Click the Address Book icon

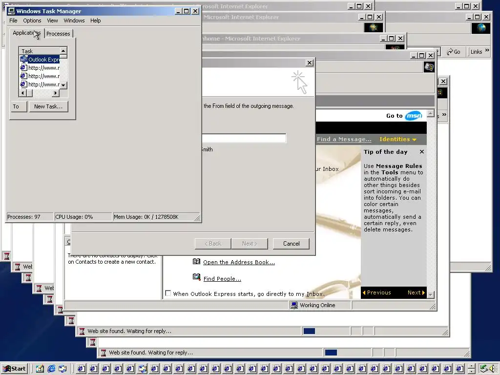(196, 262)
